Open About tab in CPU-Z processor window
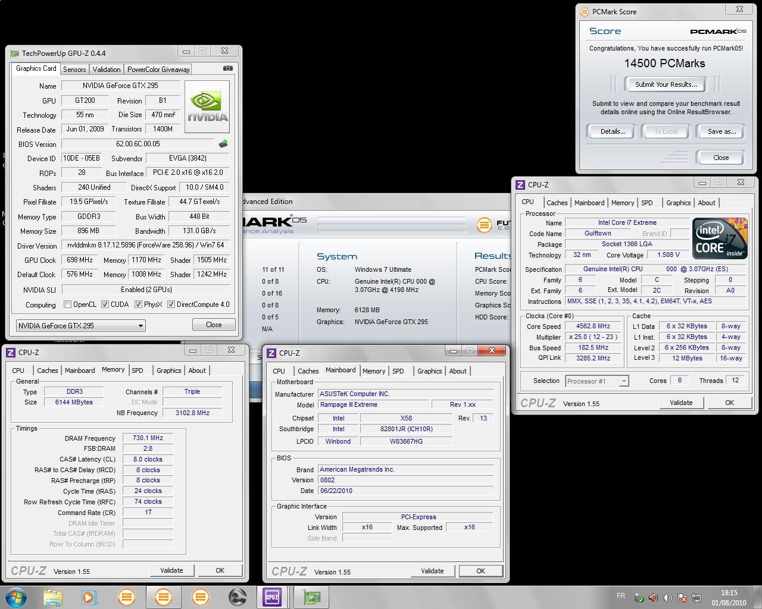The width and height of the screenshot is (762, 609). [707, 203]
